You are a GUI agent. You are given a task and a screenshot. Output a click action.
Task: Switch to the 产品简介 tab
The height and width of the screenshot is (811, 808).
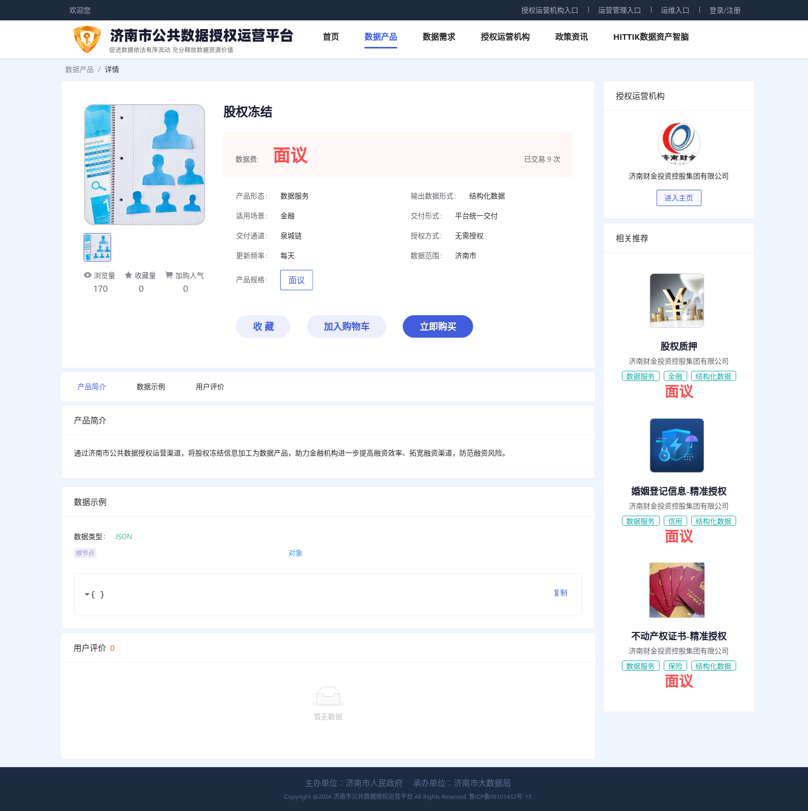(x=92, y=387)
